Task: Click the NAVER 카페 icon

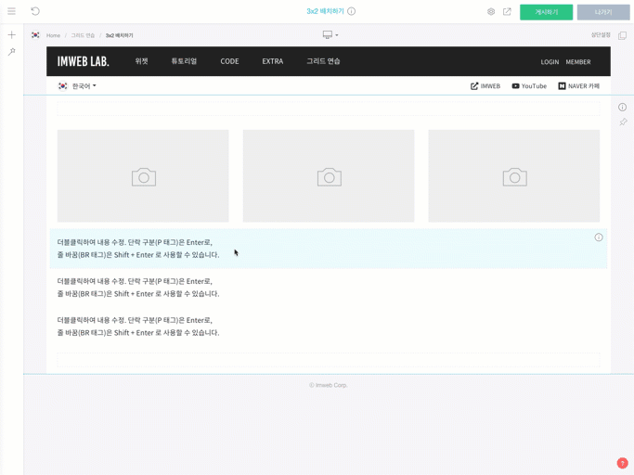Action: (x=562, y=86)
